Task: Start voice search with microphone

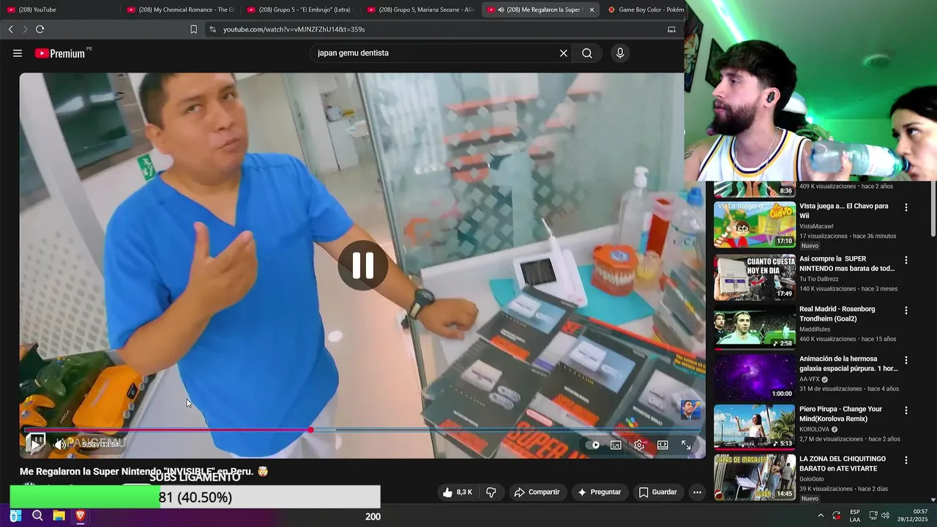Action: pyautogui.click(x=620, y=53)
